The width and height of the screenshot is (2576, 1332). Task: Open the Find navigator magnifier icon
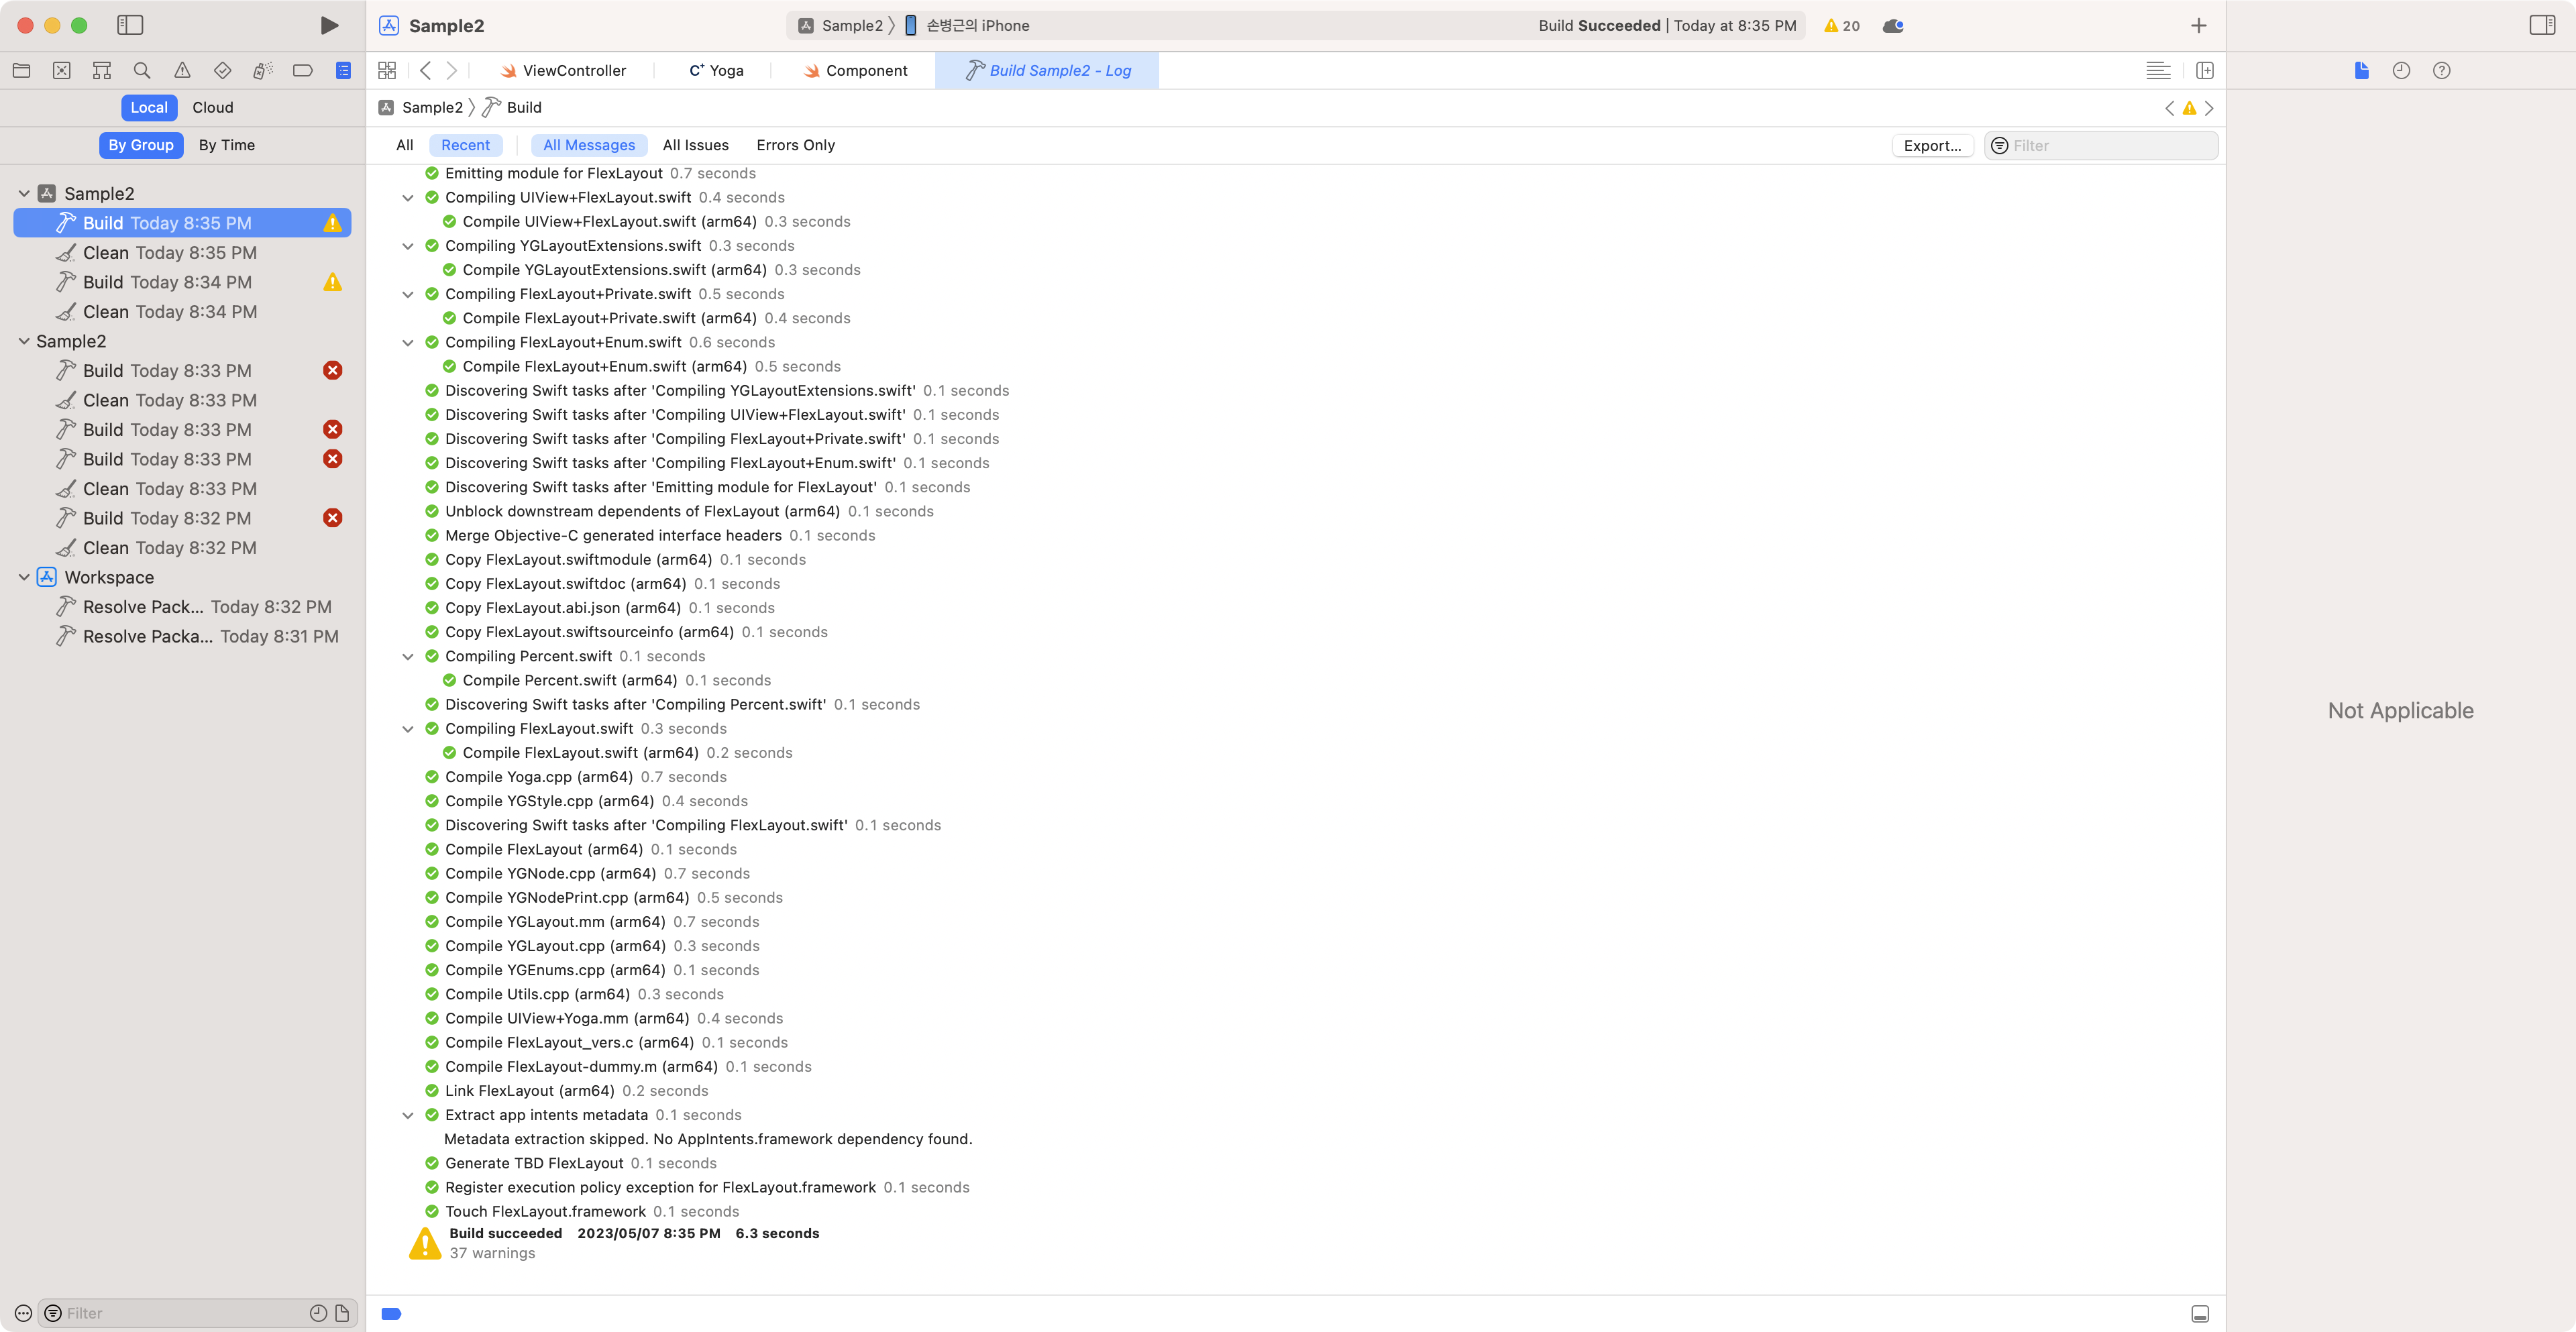[142, 70]
